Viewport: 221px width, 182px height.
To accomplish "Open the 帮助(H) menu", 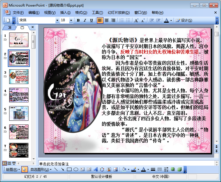I will (x=157, y=13).
